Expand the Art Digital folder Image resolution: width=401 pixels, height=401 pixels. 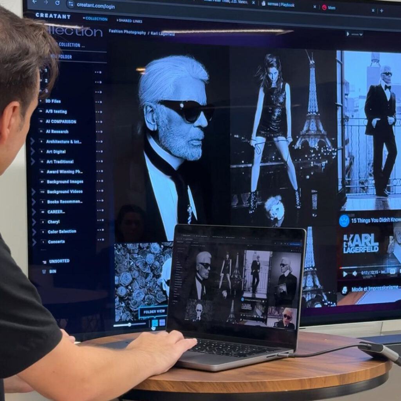(33, 152)
